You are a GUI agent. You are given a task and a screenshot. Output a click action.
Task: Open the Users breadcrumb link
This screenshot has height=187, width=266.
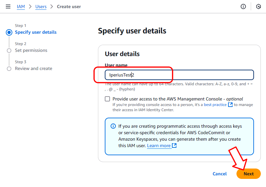tap(41, 6)
